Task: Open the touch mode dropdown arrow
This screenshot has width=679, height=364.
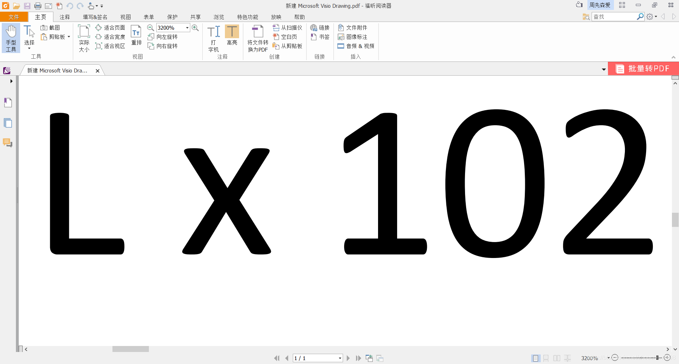Action: [x=97, y=6]
